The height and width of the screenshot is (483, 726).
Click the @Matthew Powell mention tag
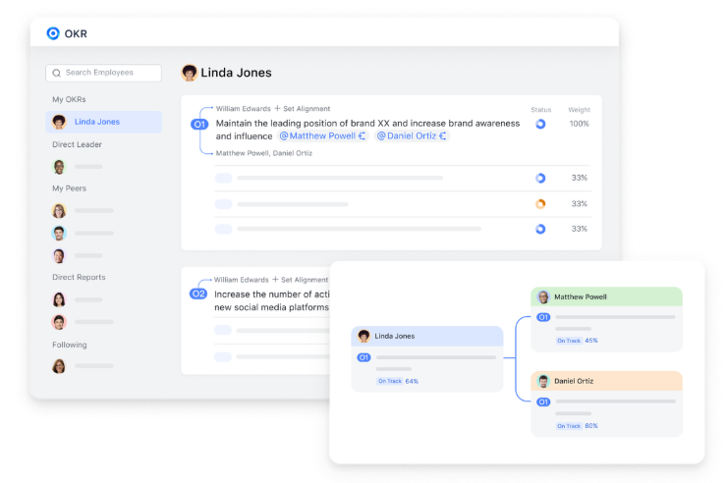click(322, 136)
